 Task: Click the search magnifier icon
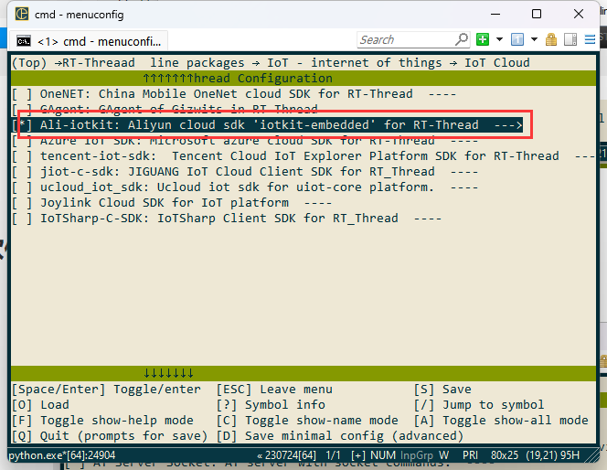click(x=462, y=39)
